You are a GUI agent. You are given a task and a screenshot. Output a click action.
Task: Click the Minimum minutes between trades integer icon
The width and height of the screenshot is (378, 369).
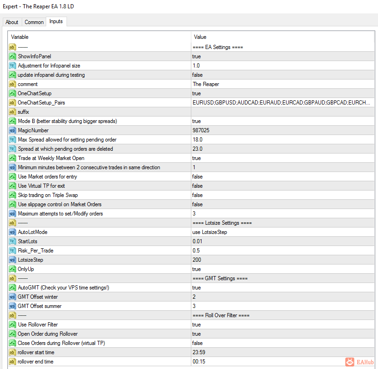coord(12,167)
